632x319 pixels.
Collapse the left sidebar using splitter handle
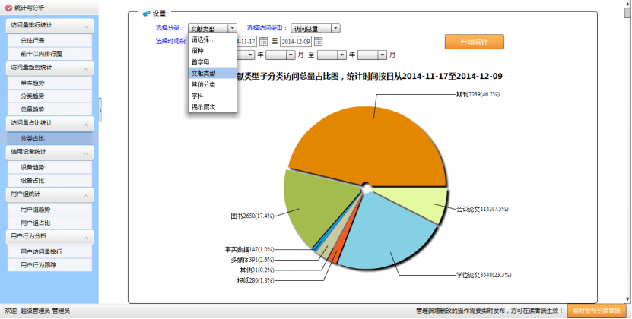pyautogui.click(x=100, y=111)
